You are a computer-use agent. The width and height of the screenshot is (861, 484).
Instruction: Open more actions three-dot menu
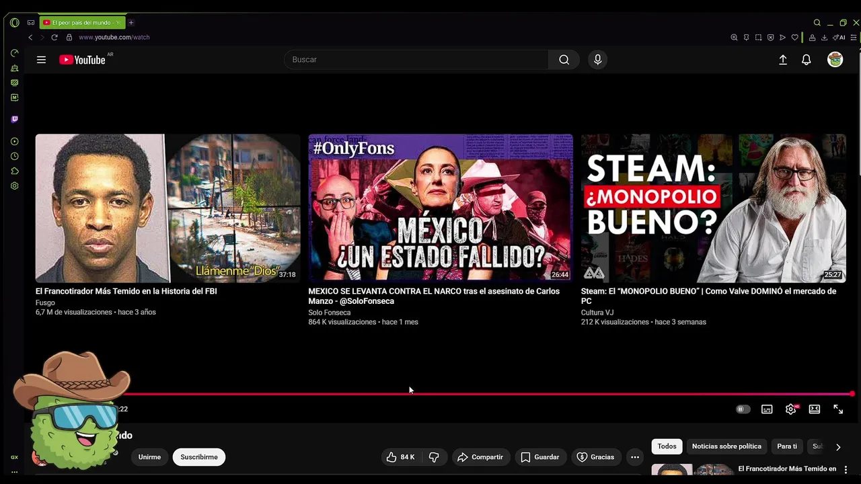click(634, 457)
